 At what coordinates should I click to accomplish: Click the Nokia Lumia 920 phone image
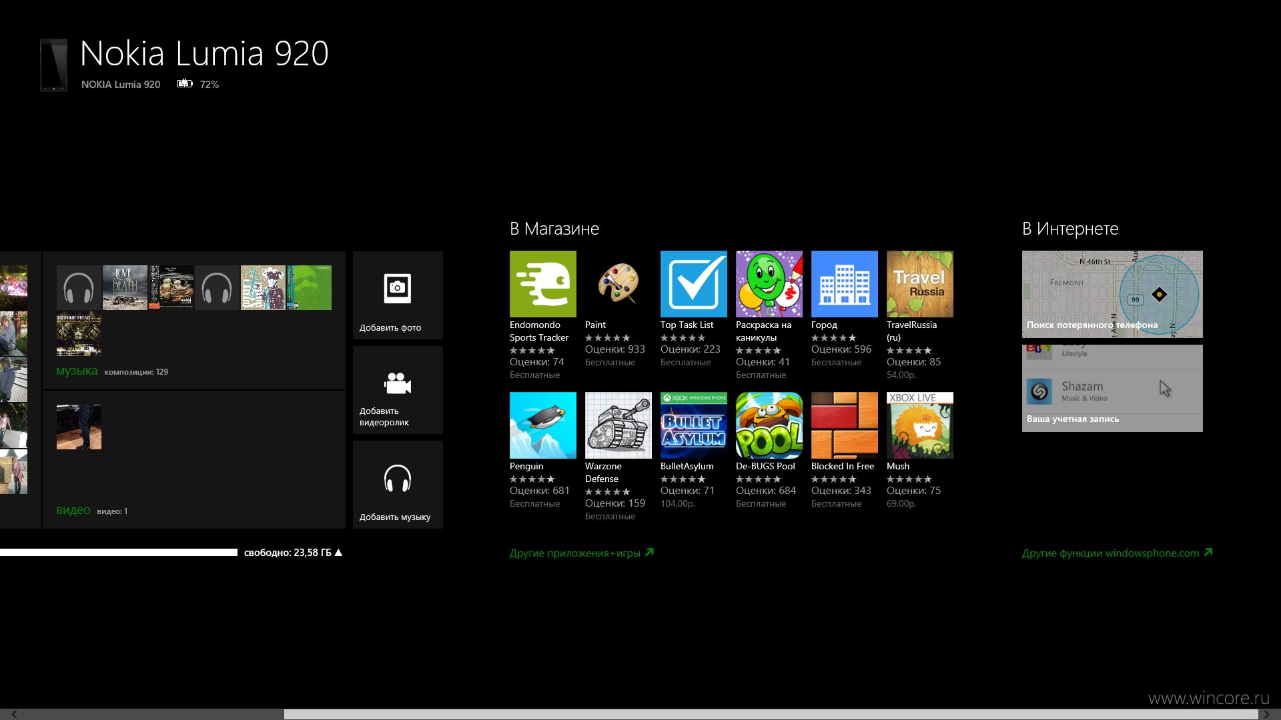(x=53, y=65)
